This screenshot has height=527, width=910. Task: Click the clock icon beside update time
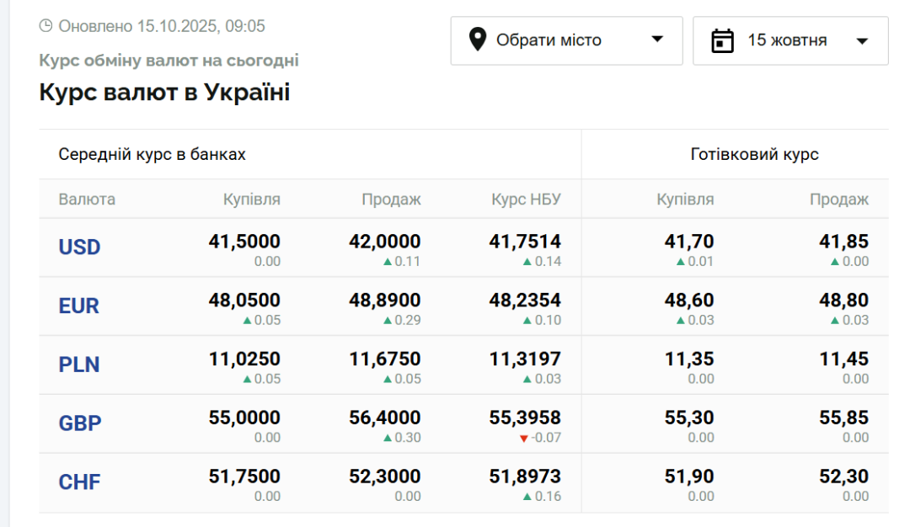[45, 26]
